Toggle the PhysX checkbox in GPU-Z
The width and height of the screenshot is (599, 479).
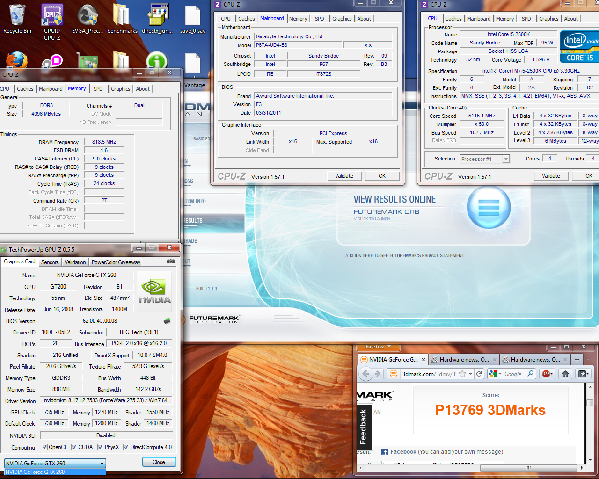pos(100,447)
